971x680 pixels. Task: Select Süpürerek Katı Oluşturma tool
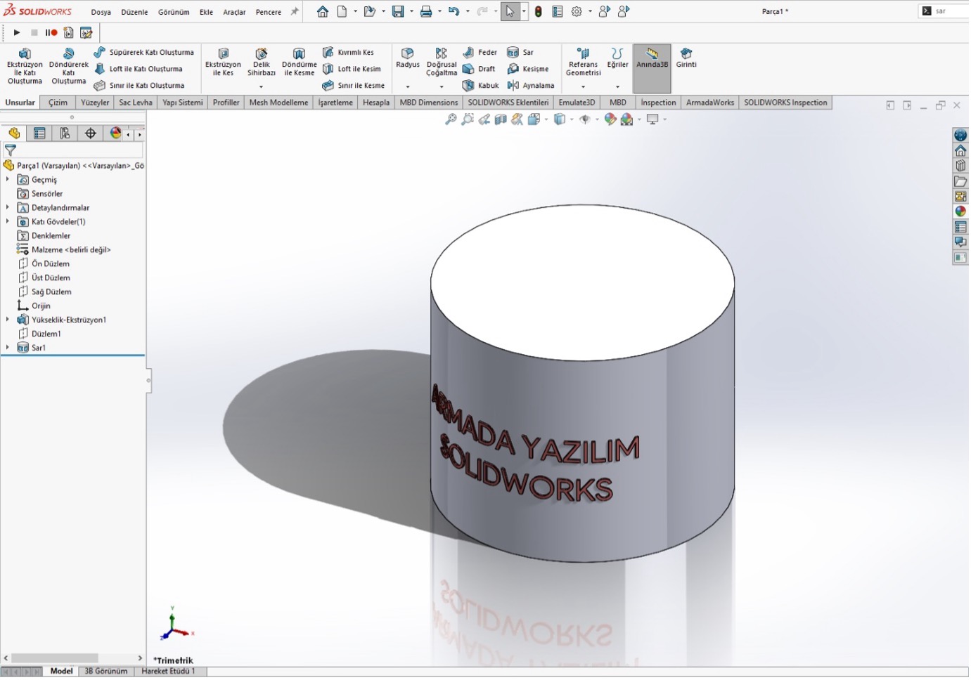(144, 52)
